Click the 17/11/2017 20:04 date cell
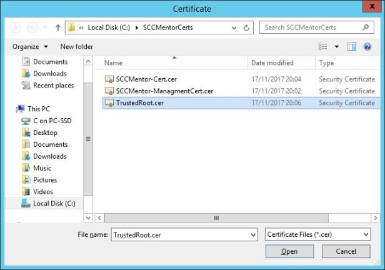385x270 pixels. pyautogui.click(x=276, y=79)
